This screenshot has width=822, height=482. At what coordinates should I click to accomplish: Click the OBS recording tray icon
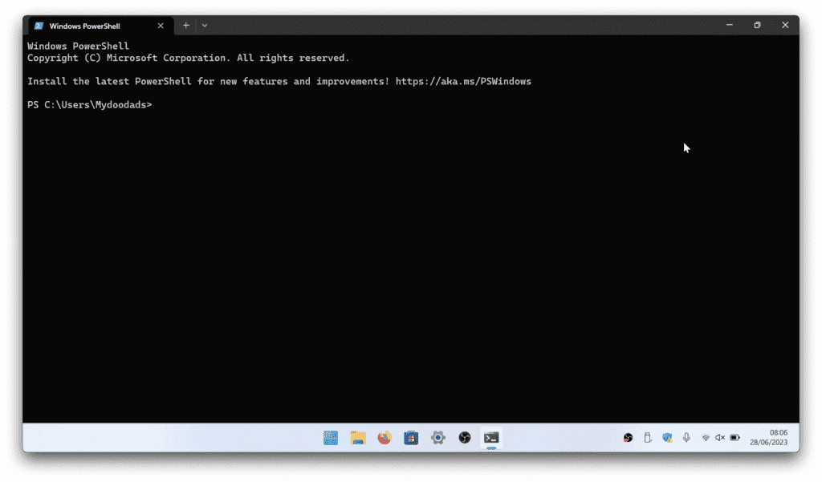(628, 437)
